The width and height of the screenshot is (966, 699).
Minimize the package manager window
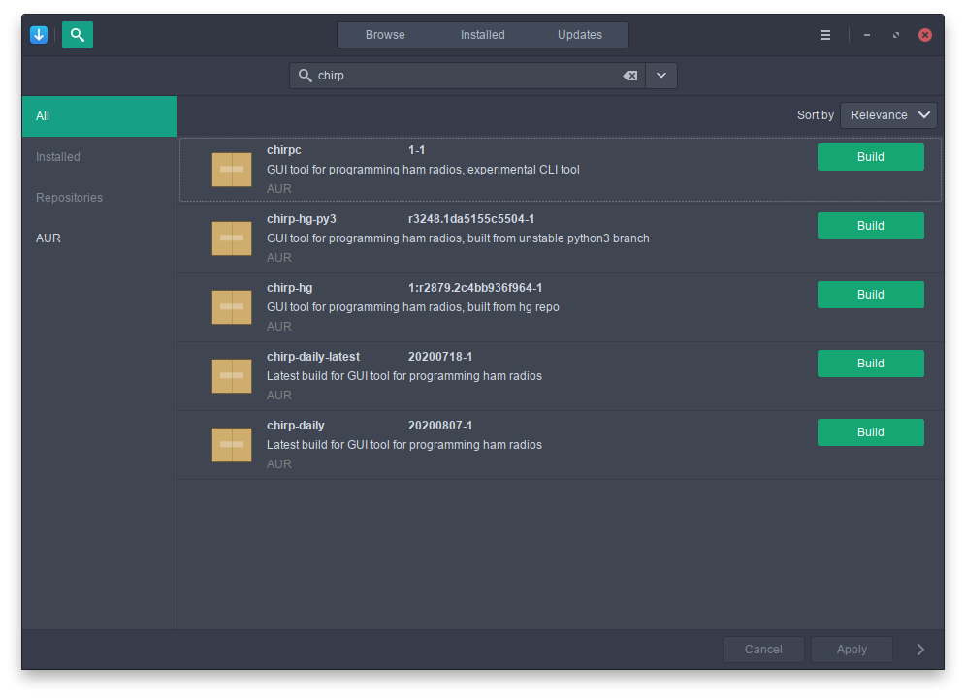click(x=867, y=35)
